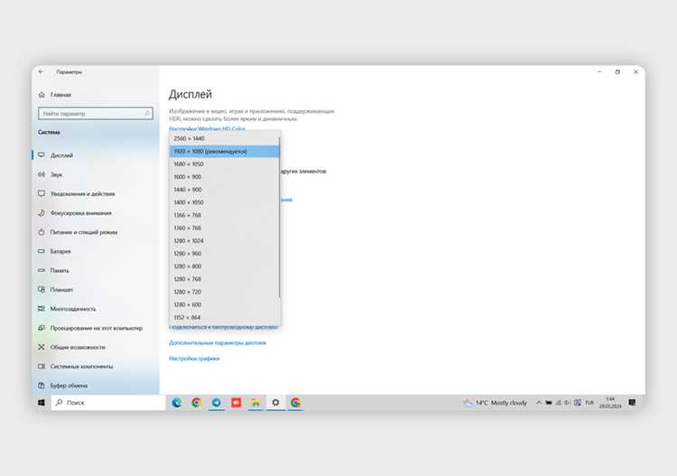
Task: Click the Дополнительные параметры дисплея link
Action: pyautogui.click(x=218, y=343)
